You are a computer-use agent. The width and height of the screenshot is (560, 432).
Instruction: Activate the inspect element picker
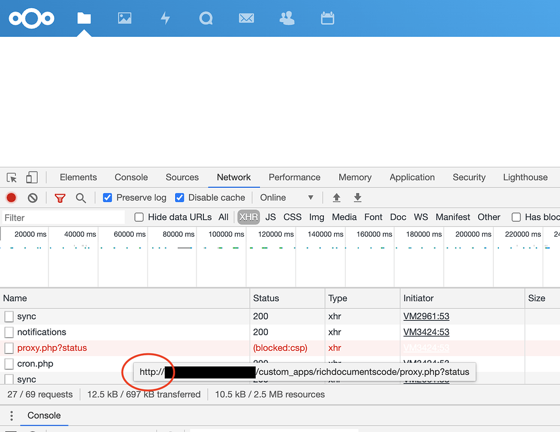coord(12,177)
